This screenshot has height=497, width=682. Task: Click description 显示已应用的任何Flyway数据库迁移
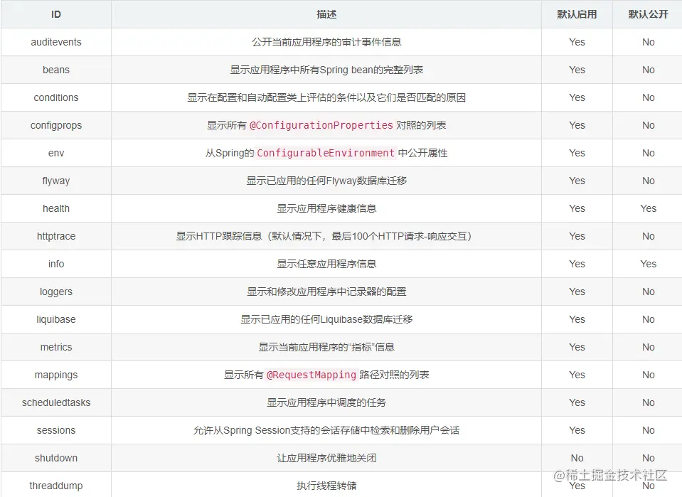point(326,181)
